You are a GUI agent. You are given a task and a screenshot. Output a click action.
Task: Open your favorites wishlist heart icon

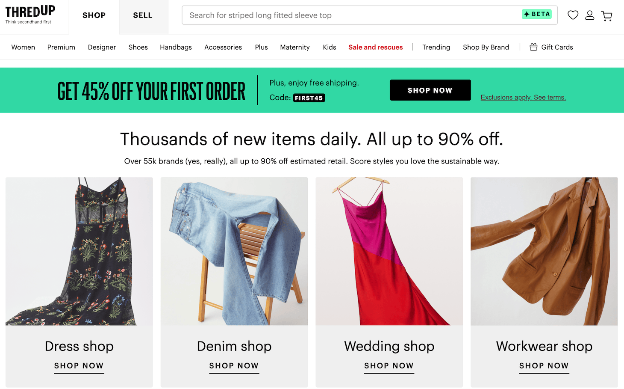(573, 15)
